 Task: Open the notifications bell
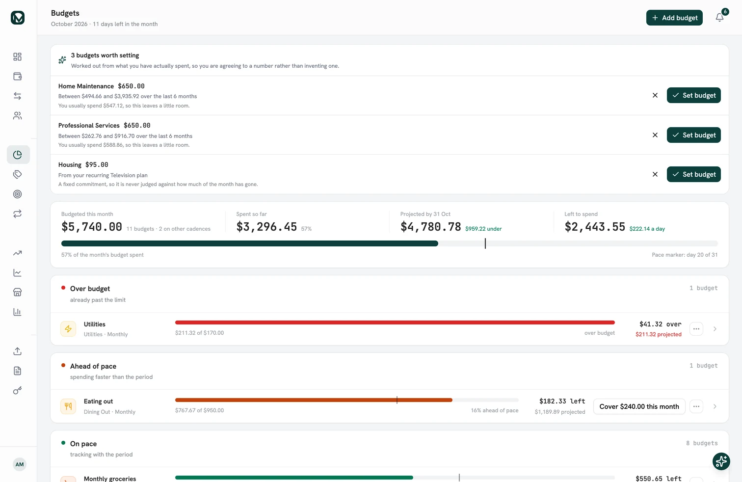[720, 18]
